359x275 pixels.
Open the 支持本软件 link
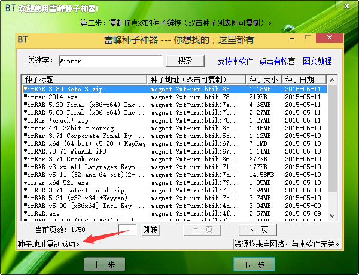235,61
